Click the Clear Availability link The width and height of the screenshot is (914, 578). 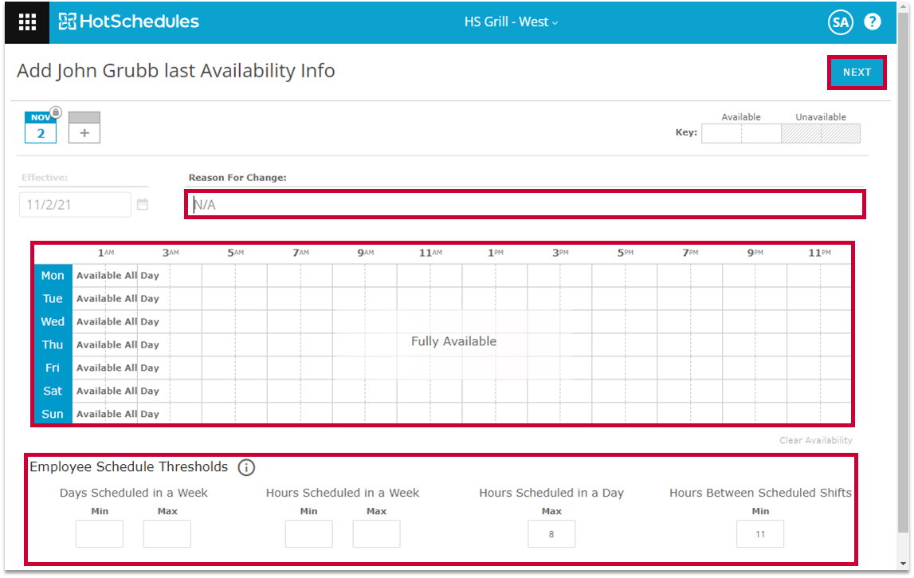(x=815, y=440)
